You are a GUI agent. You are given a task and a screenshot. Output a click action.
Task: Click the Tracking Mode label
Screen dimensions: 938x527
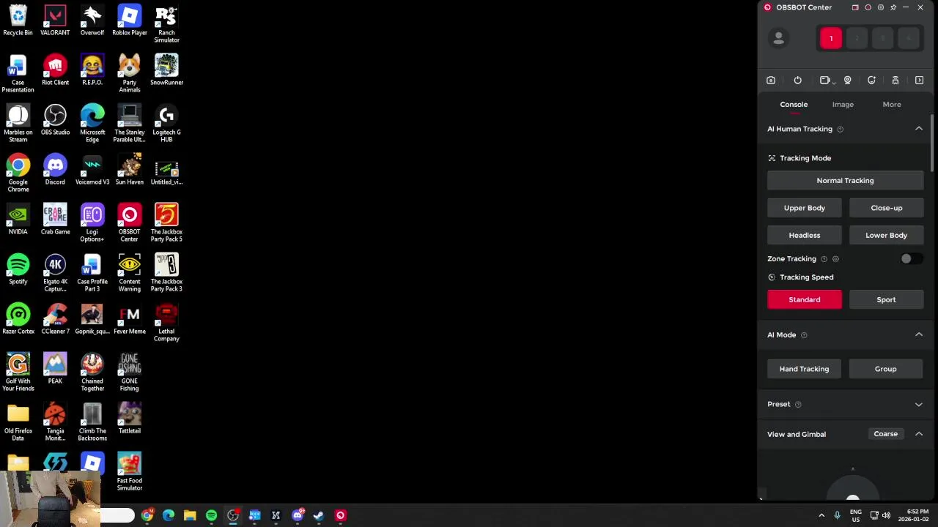pyautogui.click(x=805, y=158)
